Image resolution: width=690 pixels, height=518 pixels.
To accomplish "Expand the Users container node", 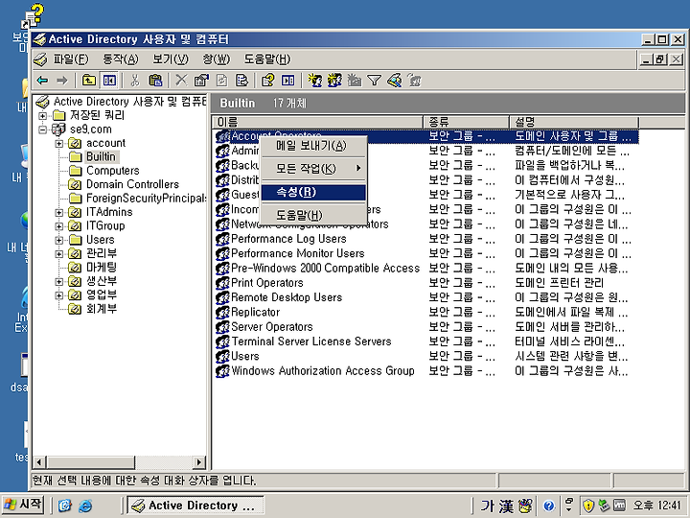I will click(59, 240).
